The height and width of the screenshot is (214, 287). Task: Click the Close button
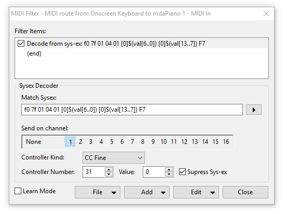tap(245, 192)
